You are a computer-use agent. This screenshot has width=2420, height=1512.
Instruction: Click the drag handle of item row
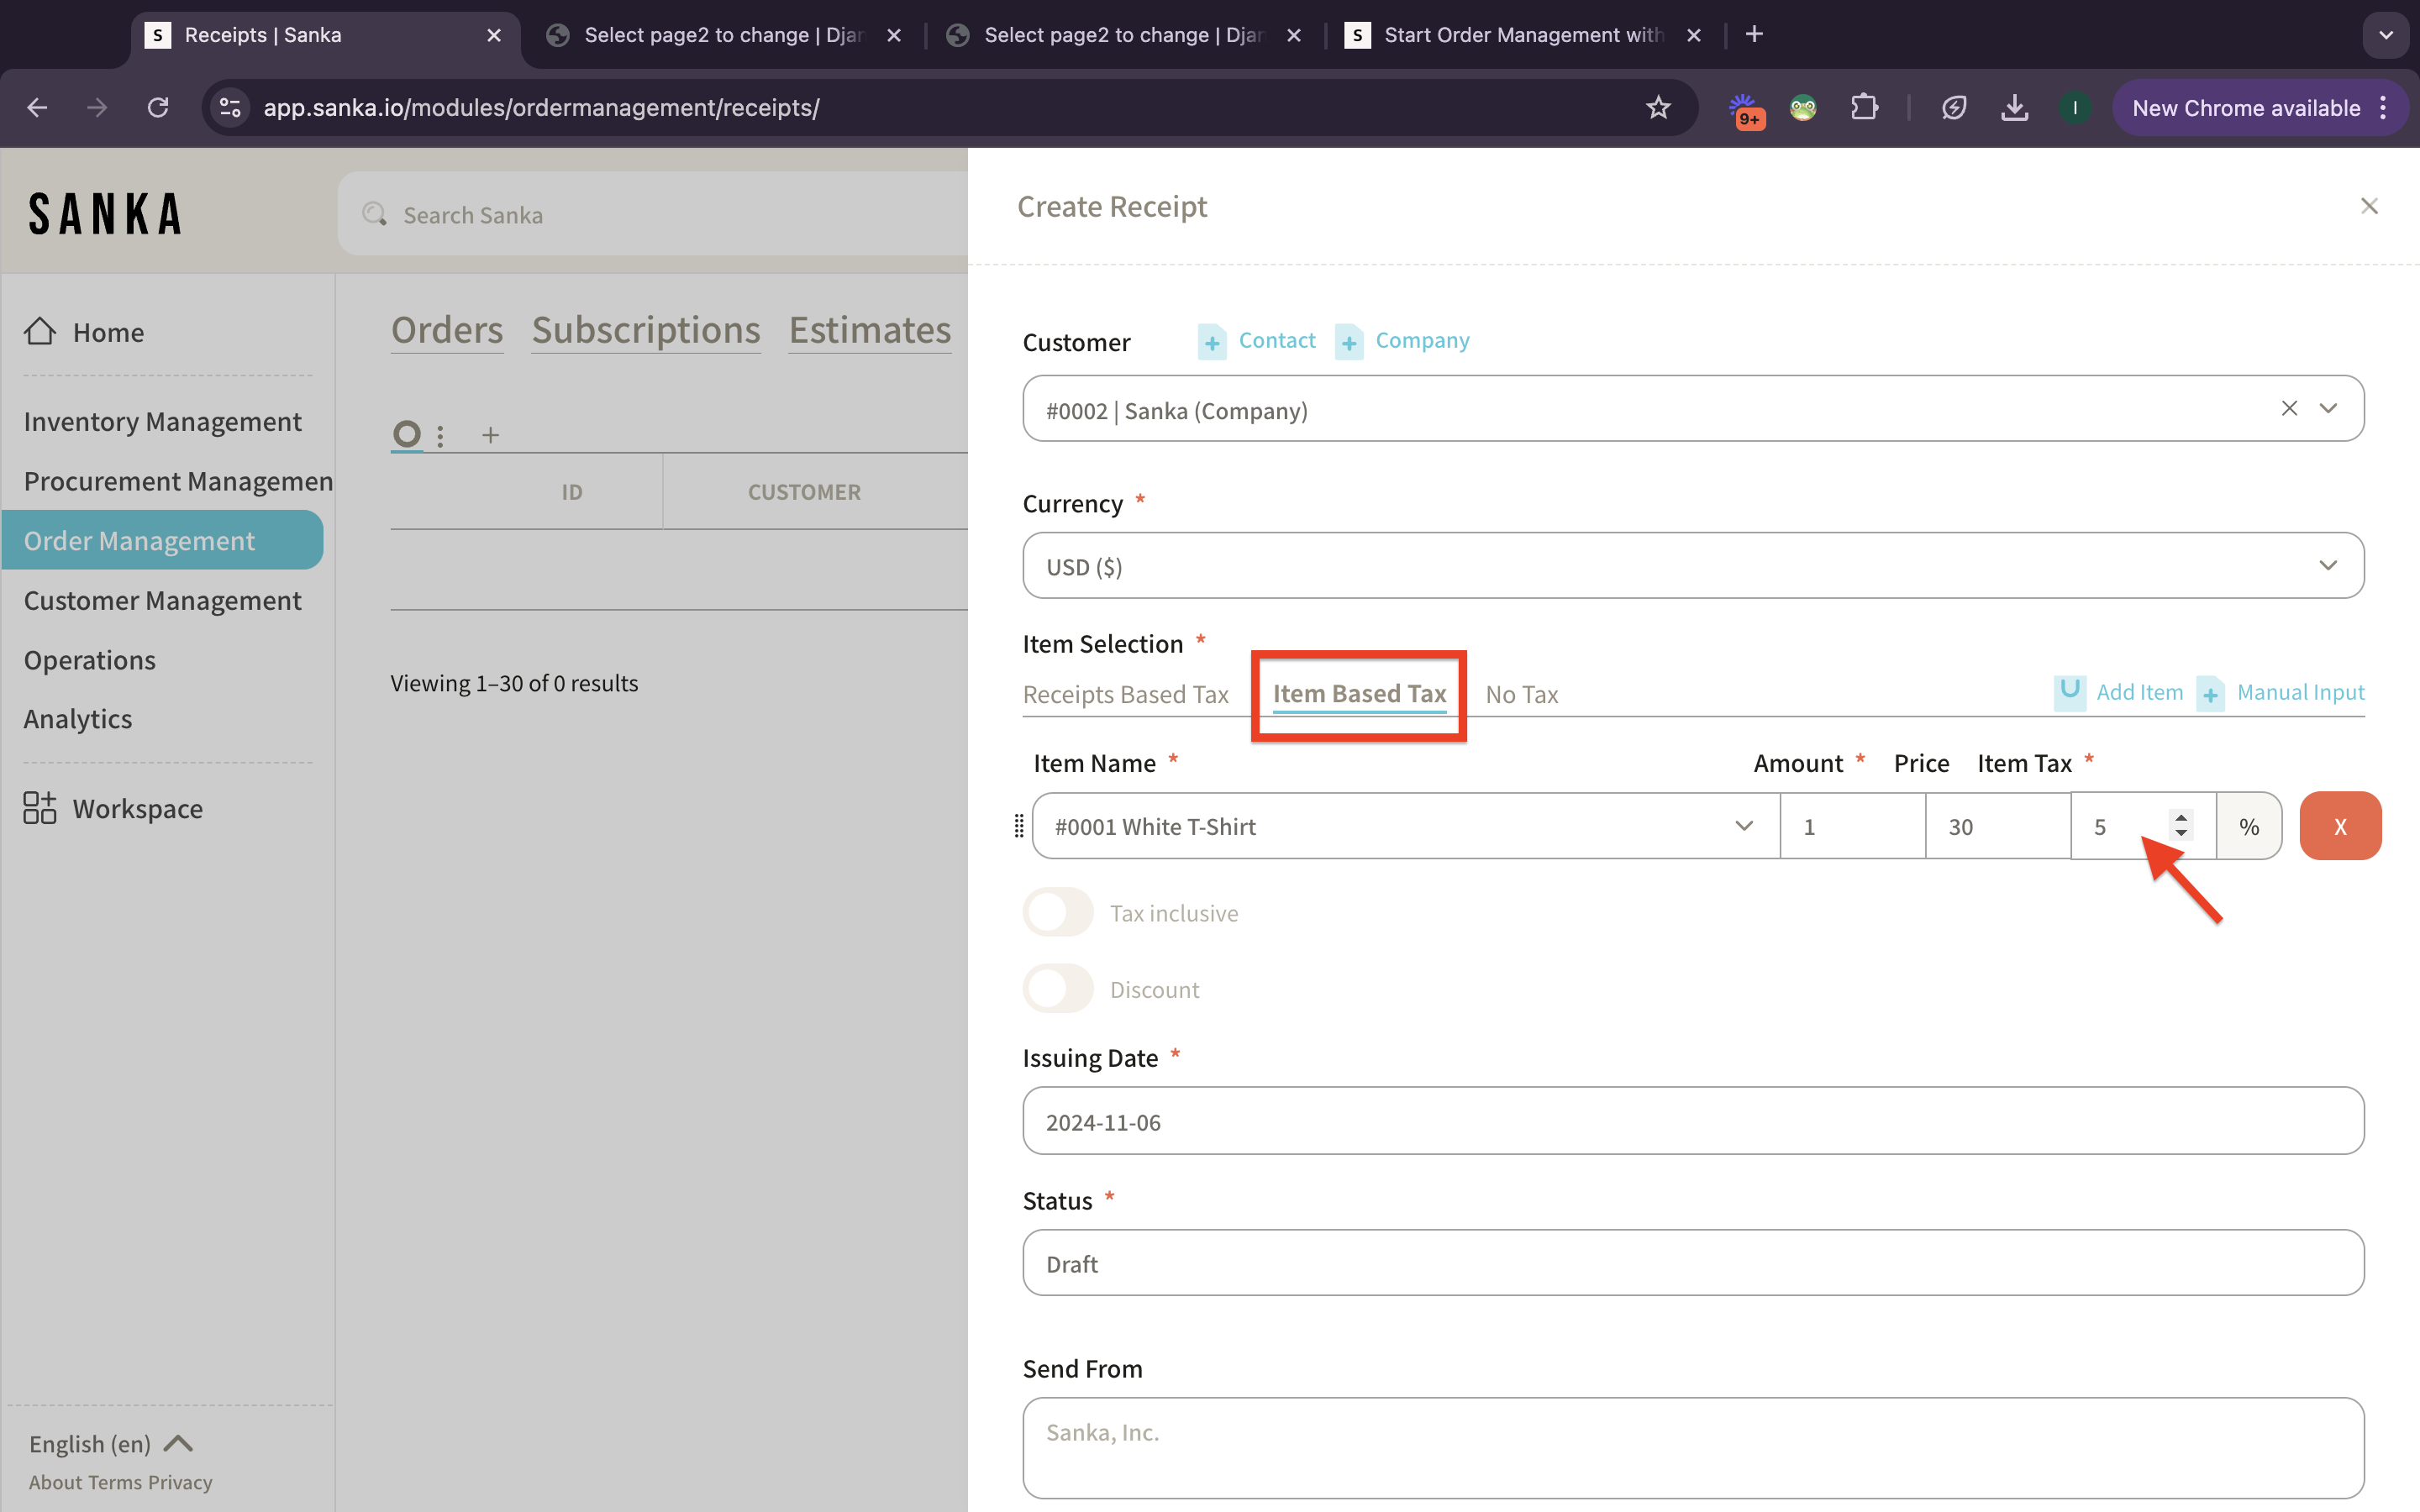coord(1019,826)
